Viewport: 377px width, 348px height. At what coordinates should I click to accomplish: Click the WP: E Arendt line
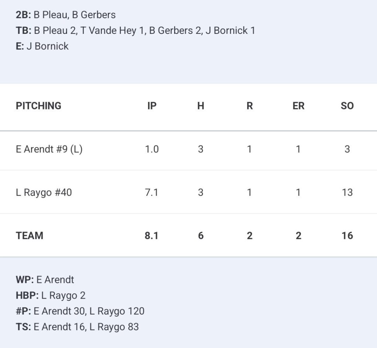[x=45, y=280]
